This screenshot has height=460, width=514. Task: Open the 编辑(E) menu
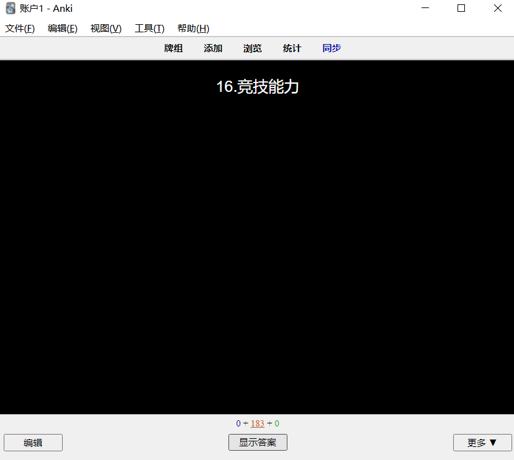click(63, 29)
